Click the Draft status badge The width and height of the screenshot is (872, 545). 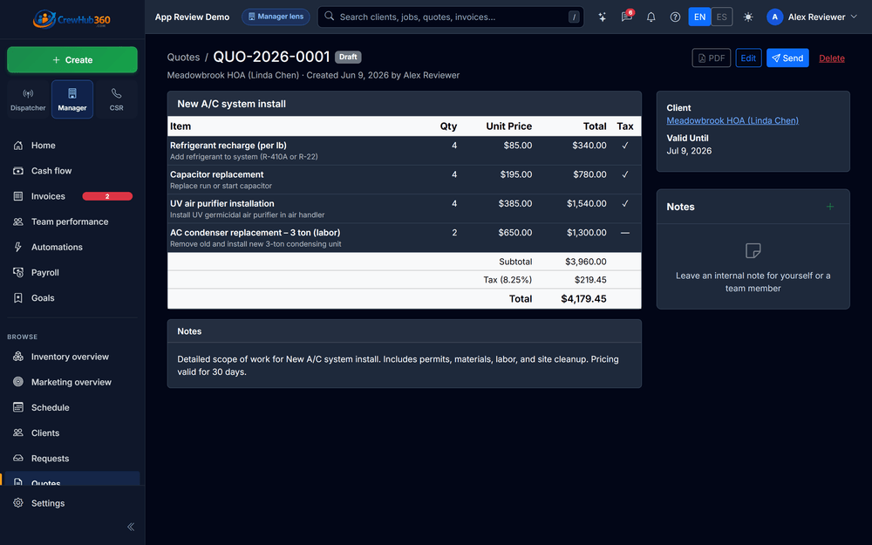point(348,57)
